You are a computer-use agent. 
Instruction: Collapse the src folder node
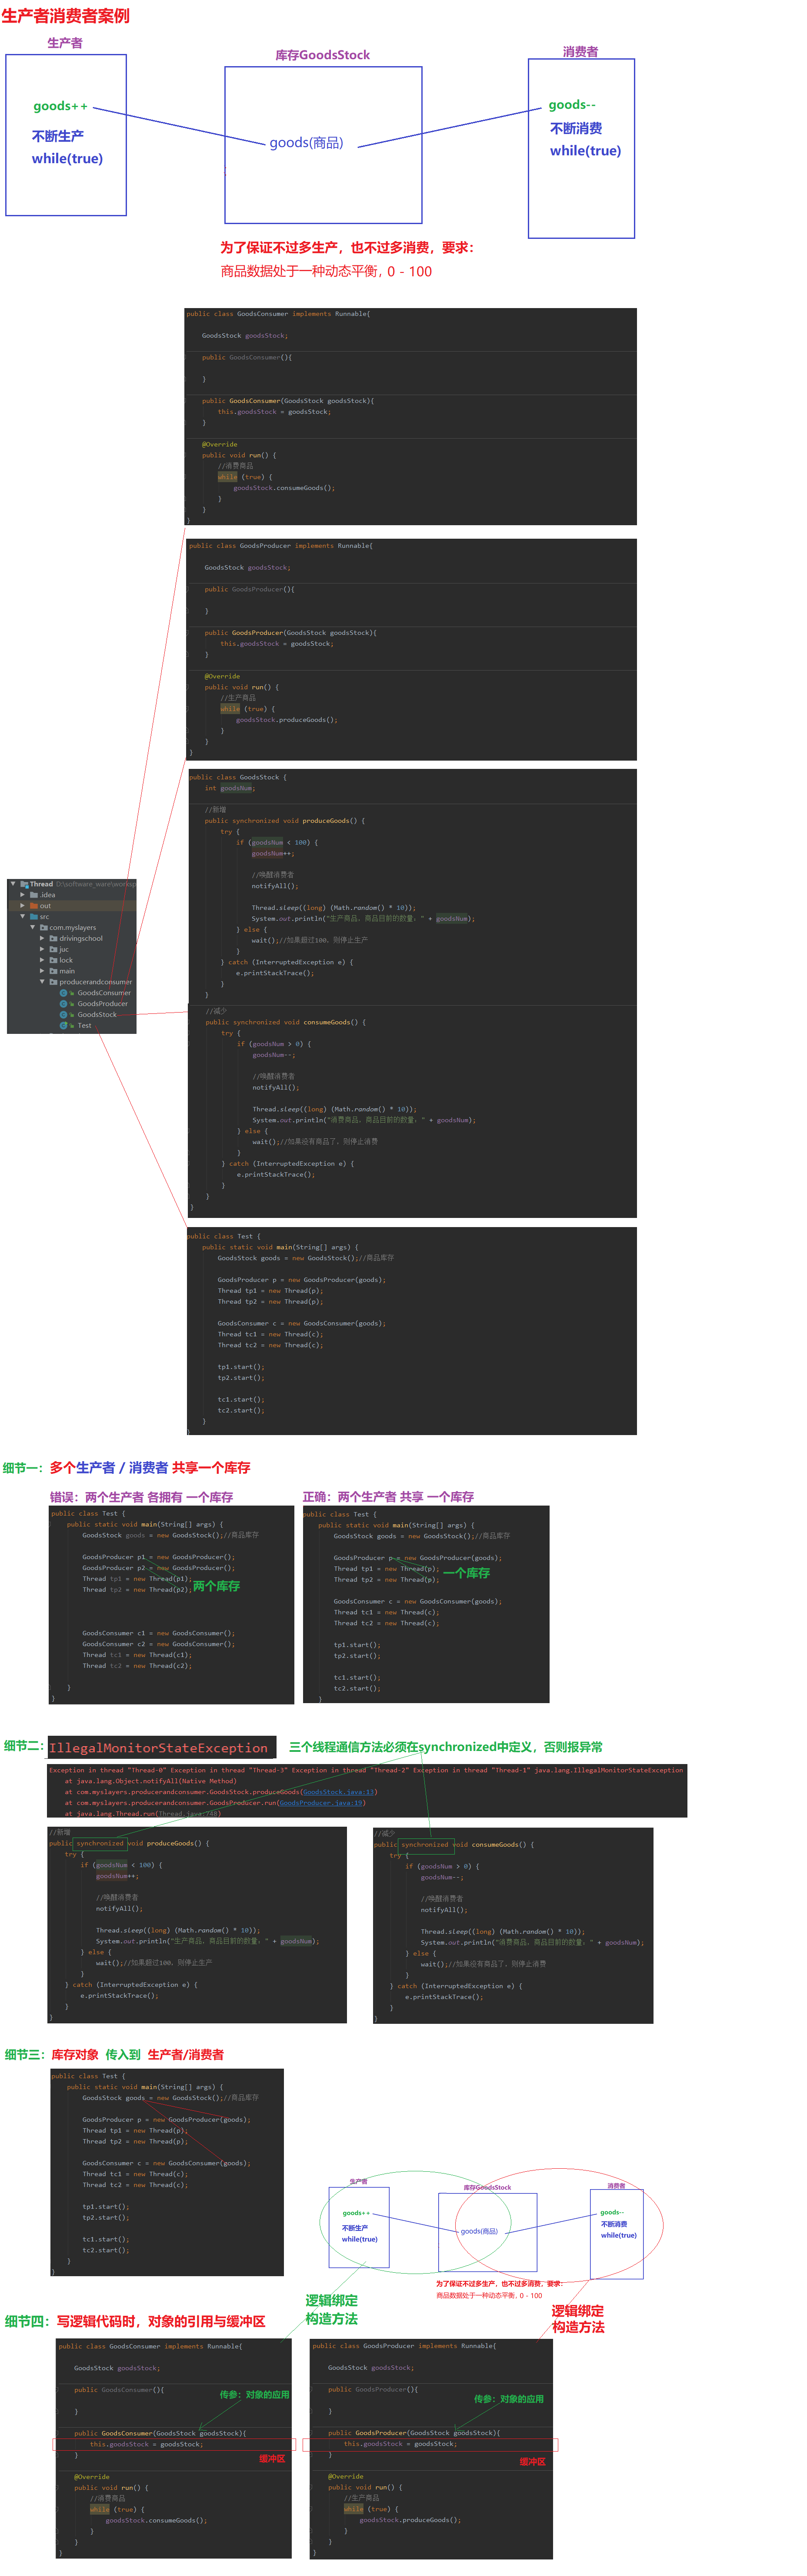[23, 917]
